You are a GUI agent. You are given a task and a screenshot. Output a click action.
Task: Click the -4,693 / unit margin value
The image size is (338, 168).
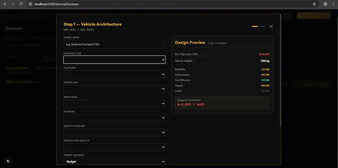(191, 104)
